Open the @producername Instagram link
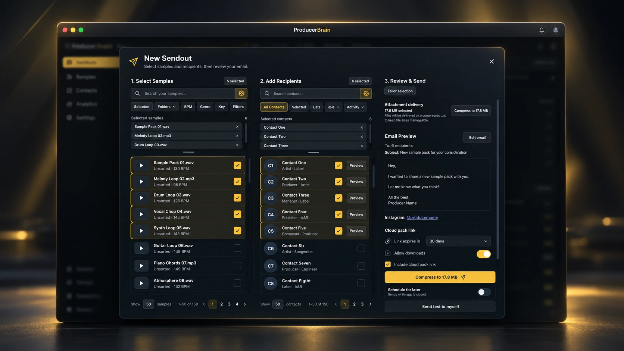Image resolution: width=624 pixels, height=351 pixels. click(422, 217)
